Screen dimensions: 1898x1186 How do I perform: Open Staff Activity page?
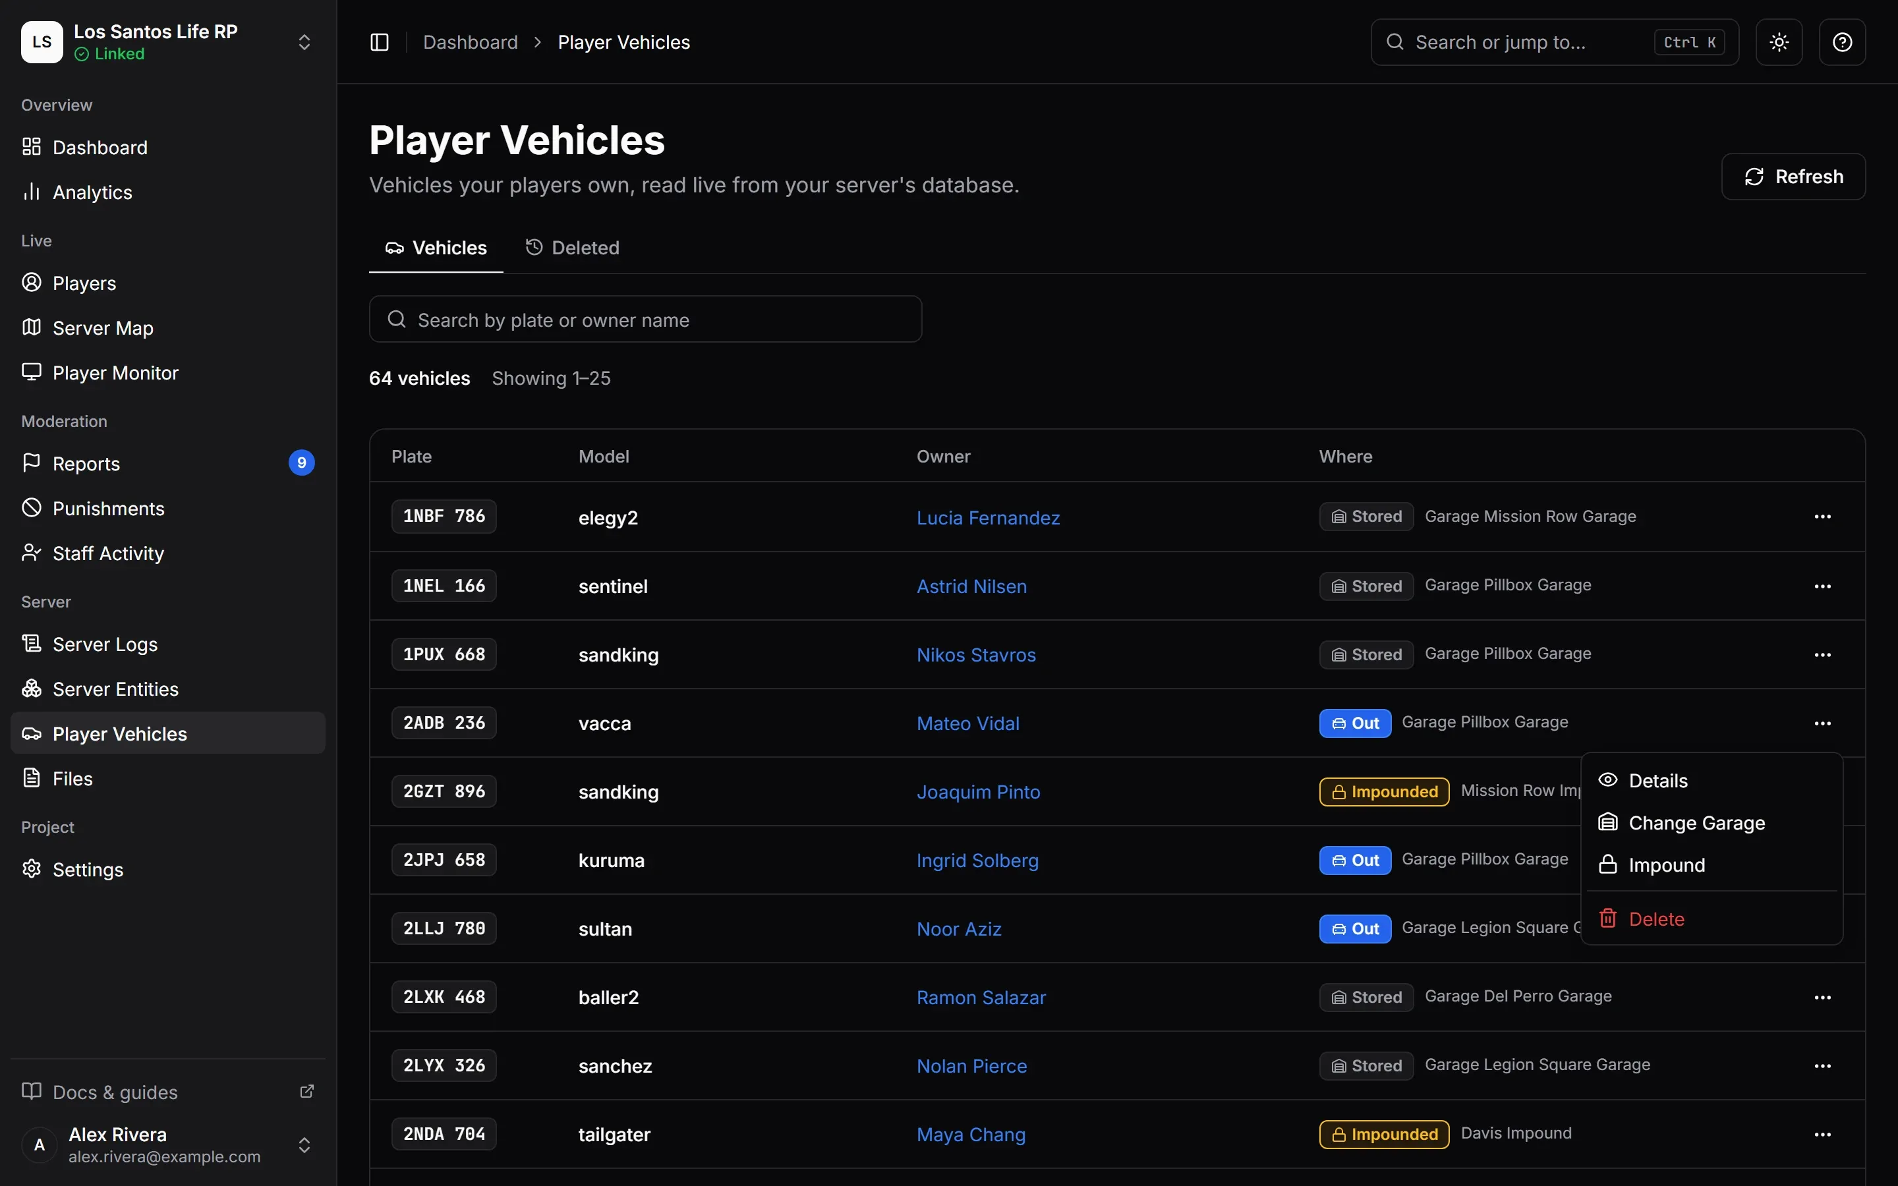coord(168,553)
